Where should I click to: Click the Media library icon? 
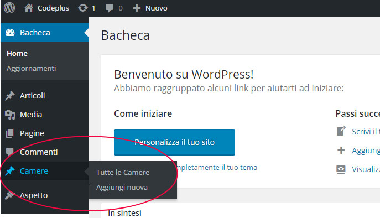[10, 115]
